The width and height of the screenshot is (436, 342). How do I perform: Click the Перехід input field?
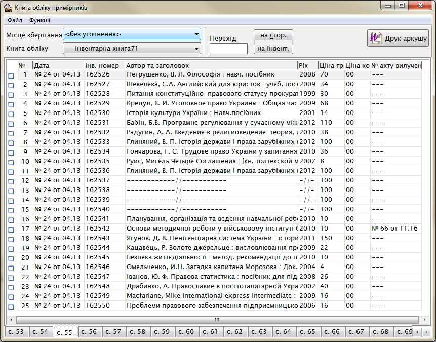click(x=228, y=49)
